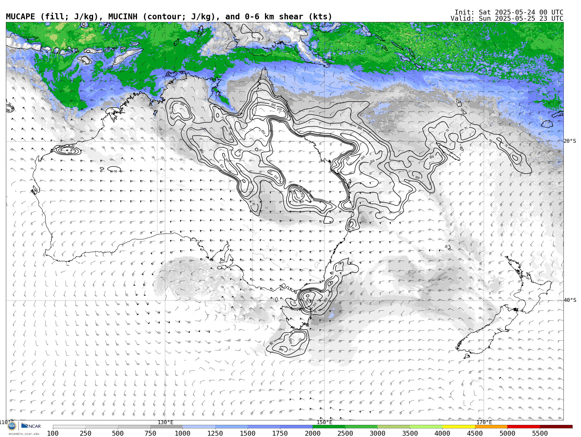This screenshot has height=437, width=581.
Task: Select the 'Init: Sat 2025-05-24 00 UTC' text
Action: [509, 12]
